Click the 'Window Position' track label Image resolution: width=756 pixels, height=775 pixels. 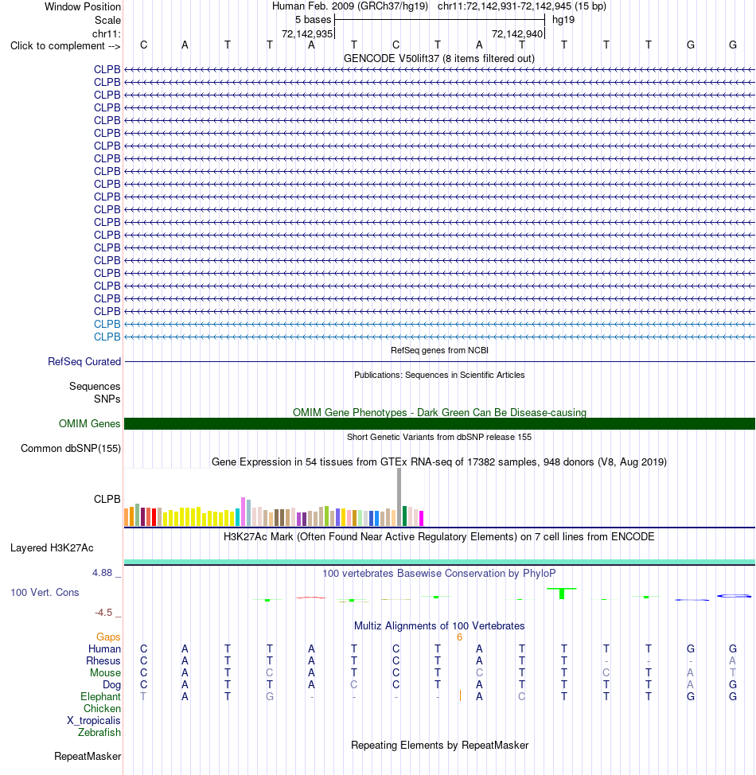click(83, 7)
